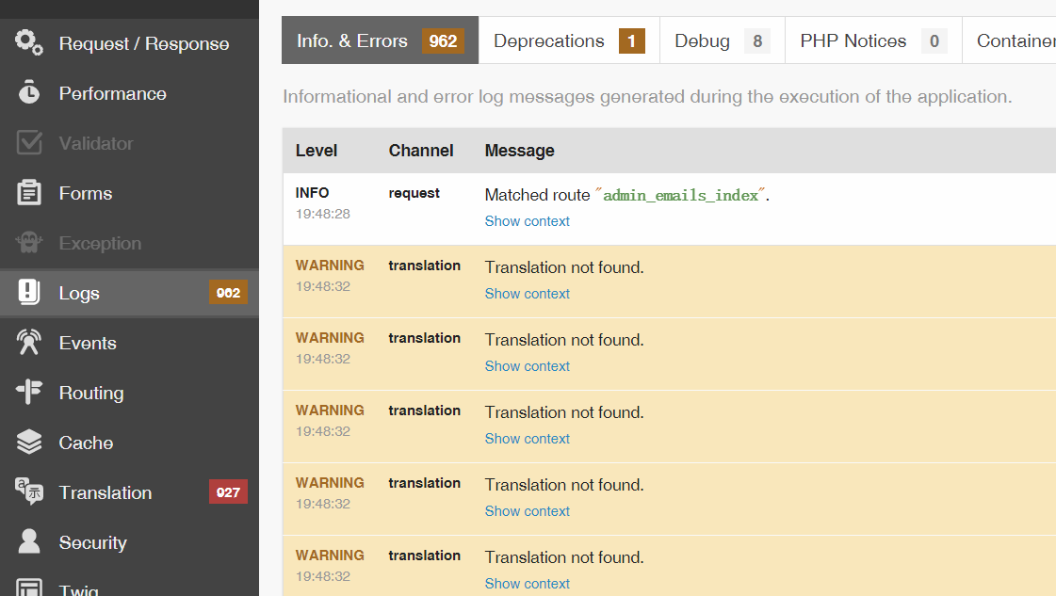Open the Routing signpost icon
Image resolution: width=1056 pixels, height=596 pixels.
point(29,392)
